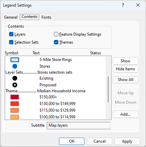Click the Move Down button
The height and width of the screenshot is (147, 146).
pyautogui.click(x=126, y=102)
